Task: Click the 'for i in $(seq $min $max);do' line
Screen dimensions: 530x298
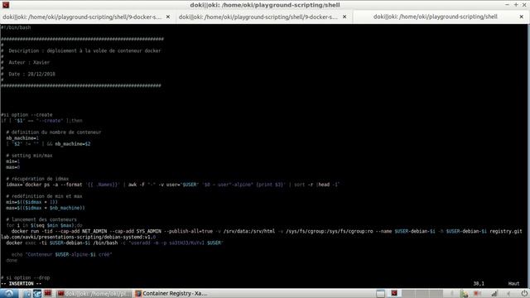Action: (x=44, y=225)
